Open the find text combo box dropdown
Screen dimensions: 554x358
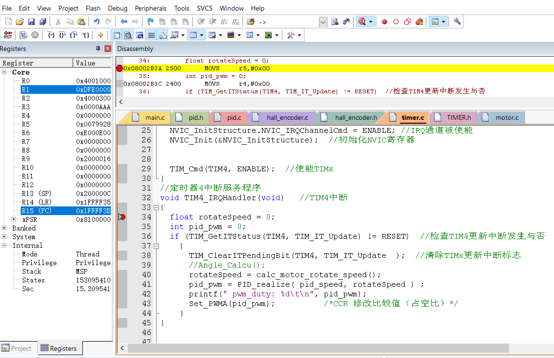(x=323, y=22)
